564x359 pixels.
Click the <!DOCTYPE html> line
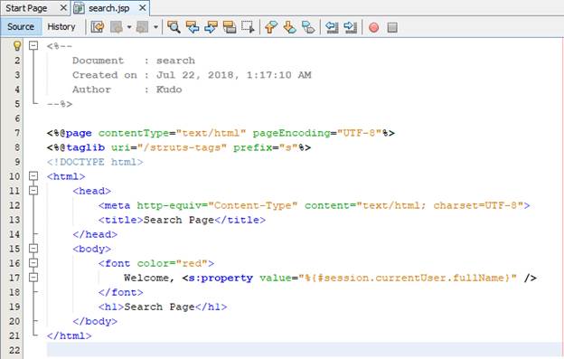[x=95, y=162]
